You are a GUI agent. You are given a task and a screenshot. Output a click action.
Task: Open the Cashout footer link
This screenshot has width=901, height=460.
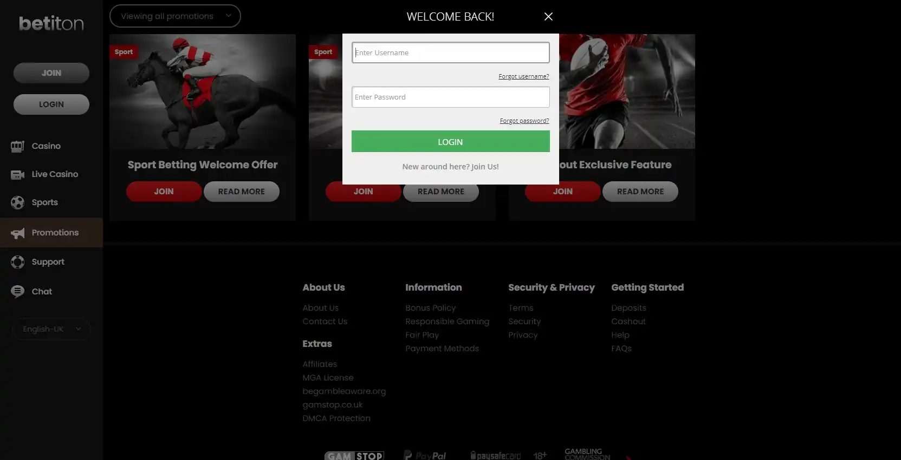(628, 321)
